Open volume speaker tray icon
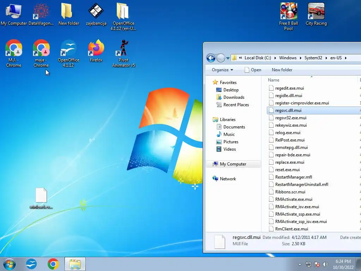The image size is (361, 271). point(325,264)
